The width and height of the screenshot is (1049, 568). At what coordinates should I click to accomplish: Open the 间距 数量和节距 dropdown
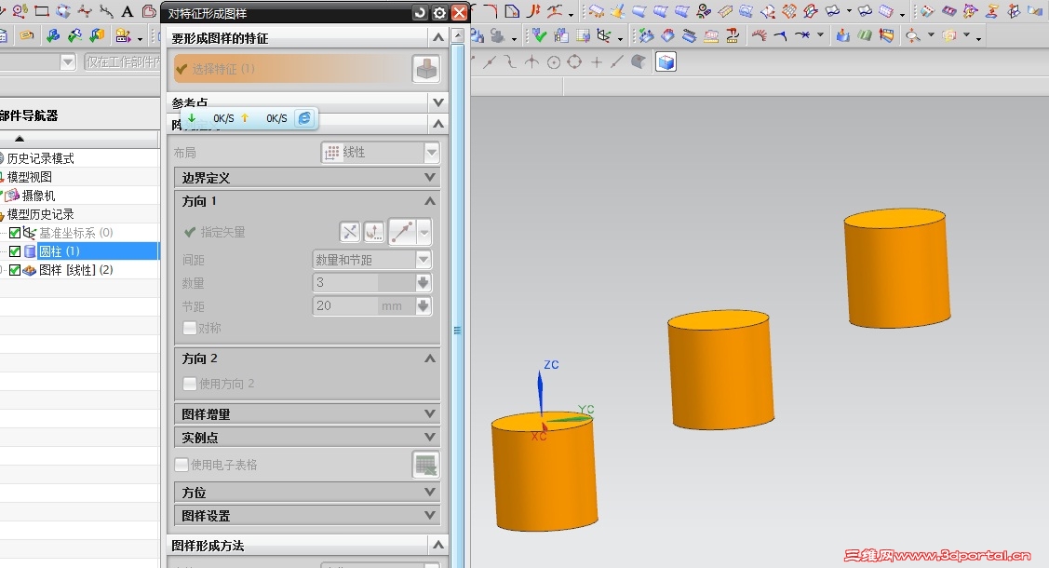pyautogui.click(x=372, y=260)
